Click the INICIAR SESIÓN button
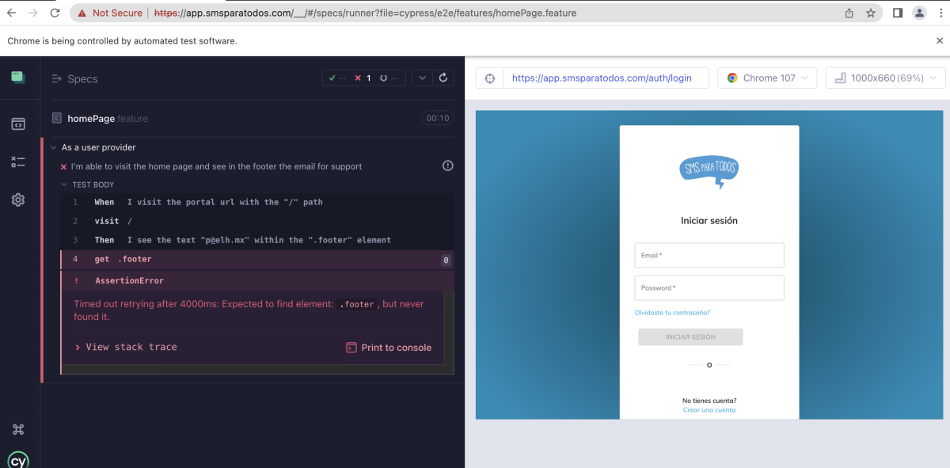 (x=690, y=337)
